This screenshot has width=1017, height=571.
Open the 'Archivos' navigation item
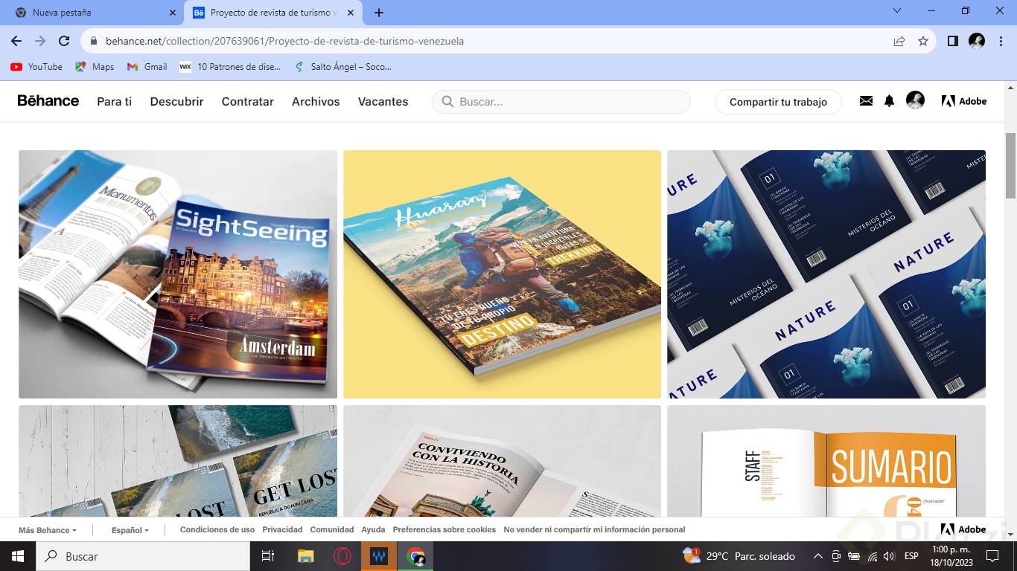coord(316,102)
